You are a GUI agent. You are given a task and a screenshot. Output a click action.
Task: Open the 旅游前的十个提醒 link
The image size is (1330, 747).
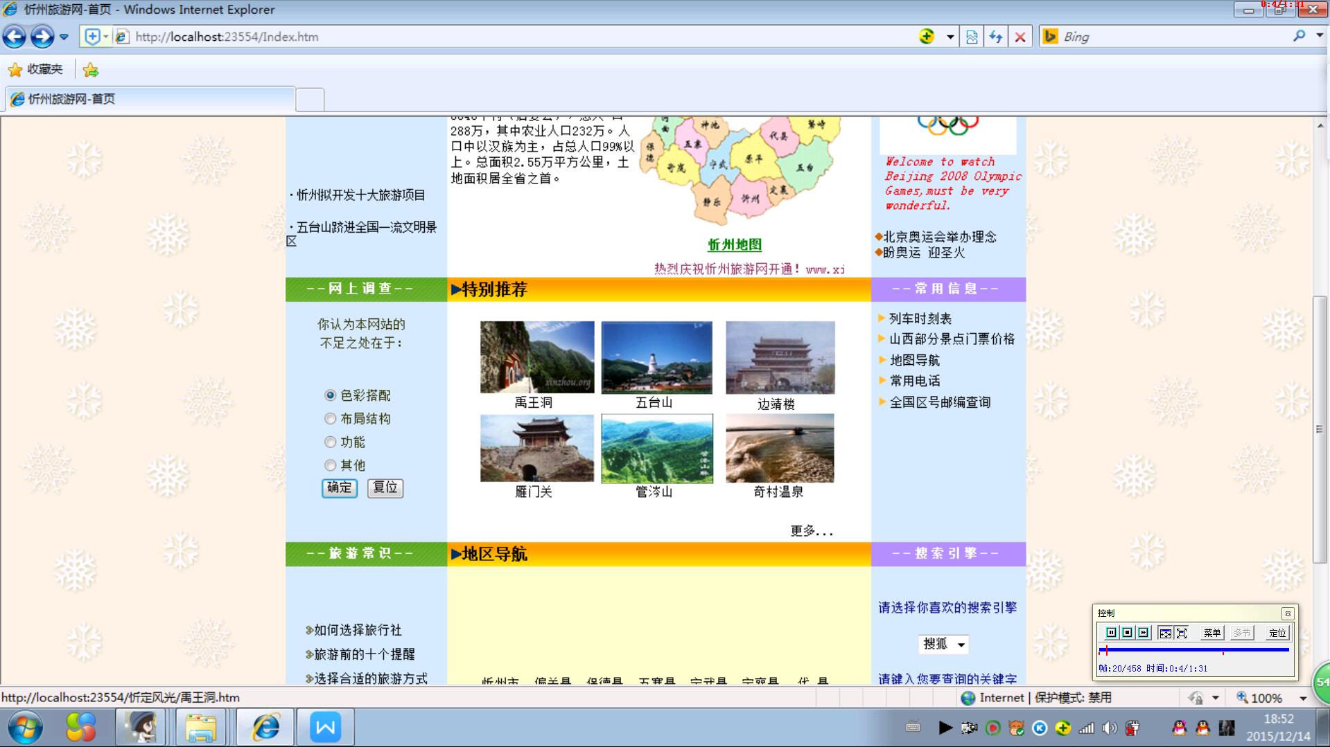coord(365,654)
